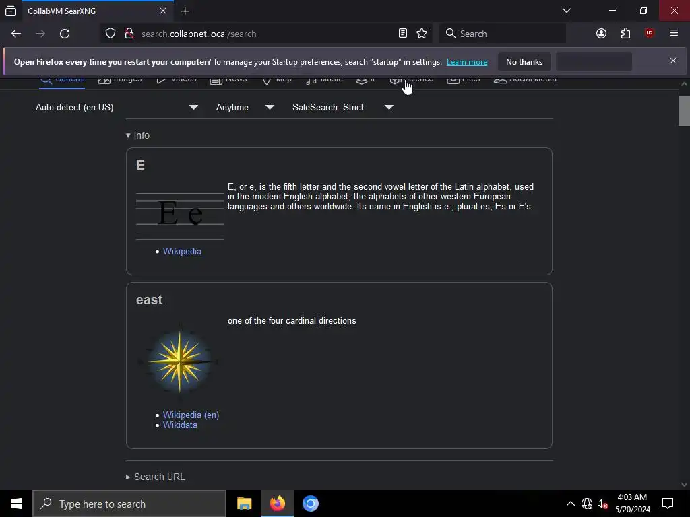Click the muted volume tray icon
Screen dimensions: 690x517
point(602,504)
